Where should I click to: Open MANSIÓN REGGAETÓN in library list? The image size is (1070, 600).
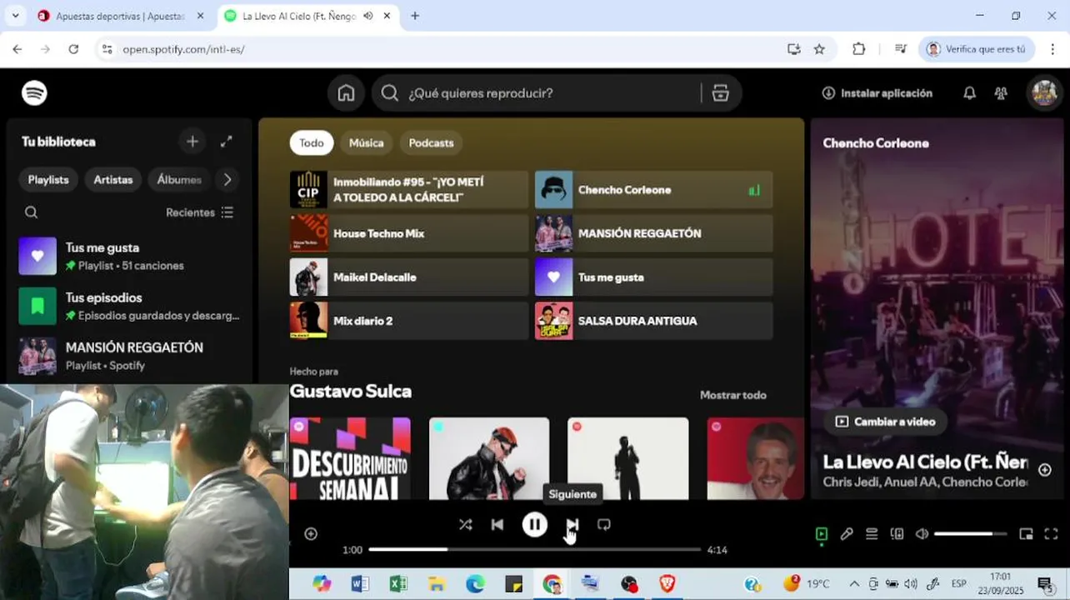click(131, 356)
